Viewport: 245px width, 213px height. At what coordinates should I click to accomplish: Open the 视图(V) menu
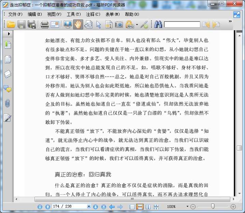[54, 14]
